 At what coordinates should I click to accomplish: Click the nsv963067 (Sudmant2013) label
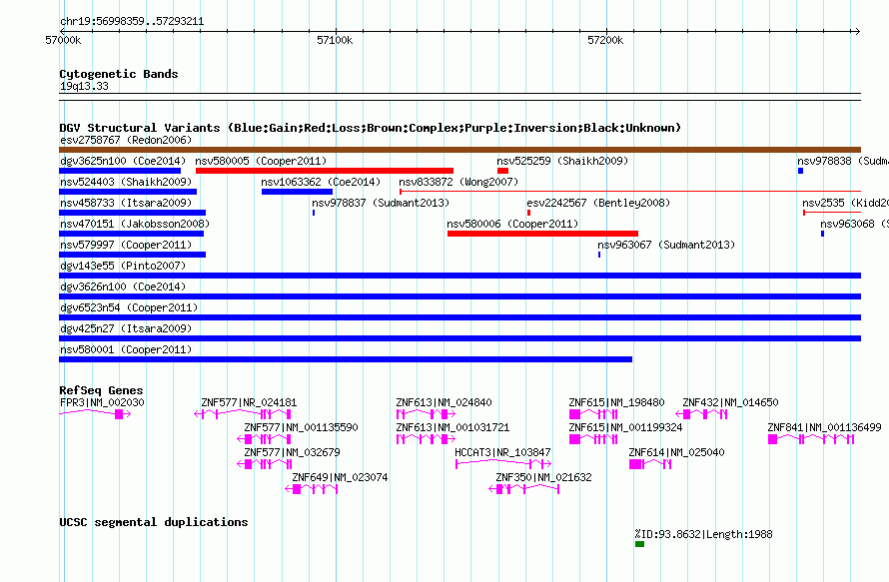[x=666, y=245]
